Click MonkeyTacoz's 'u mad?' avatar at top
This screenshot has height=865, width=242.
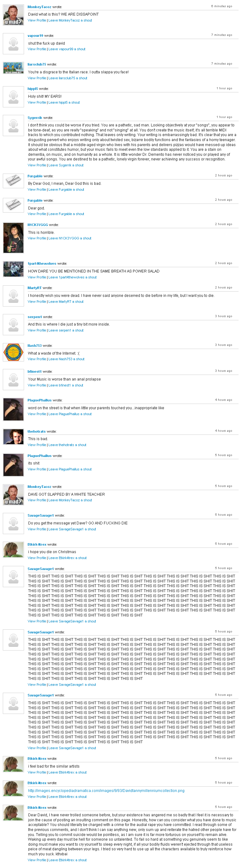13,15
